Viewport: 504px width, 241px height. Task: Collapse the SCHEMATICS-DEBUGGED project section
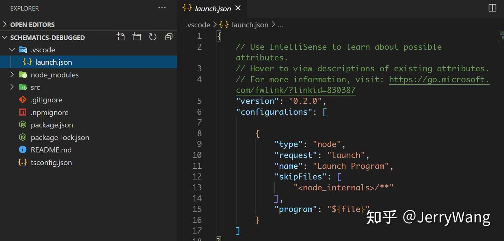coord(5,37)
